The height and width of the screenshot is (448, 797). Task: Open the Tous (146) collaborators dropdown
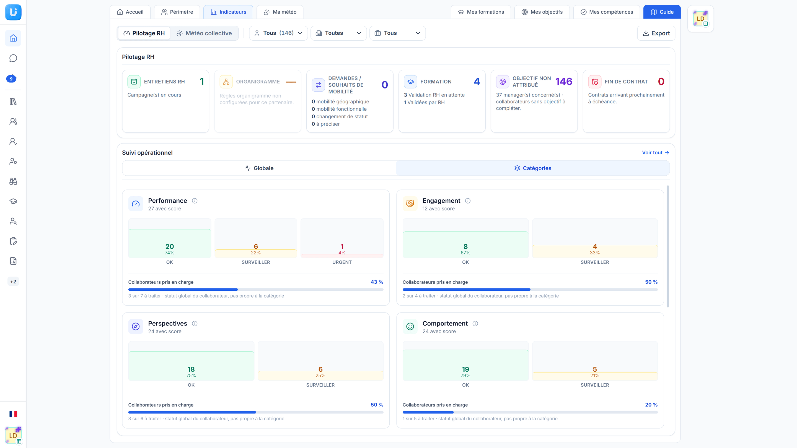click(x=278, y=33)
